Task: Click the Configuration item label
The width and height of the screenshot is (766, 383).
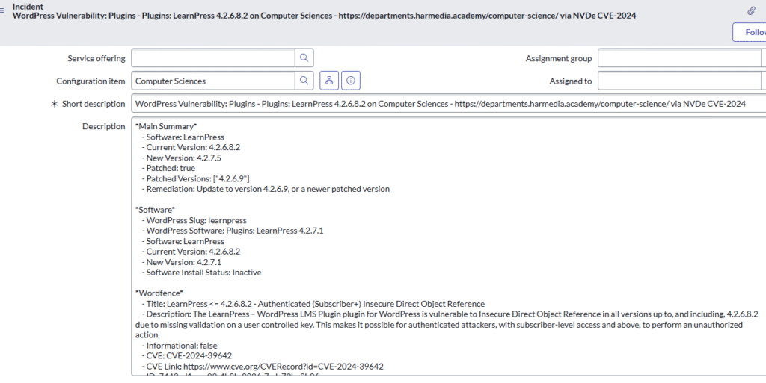Action: click(x=91, y=81)
